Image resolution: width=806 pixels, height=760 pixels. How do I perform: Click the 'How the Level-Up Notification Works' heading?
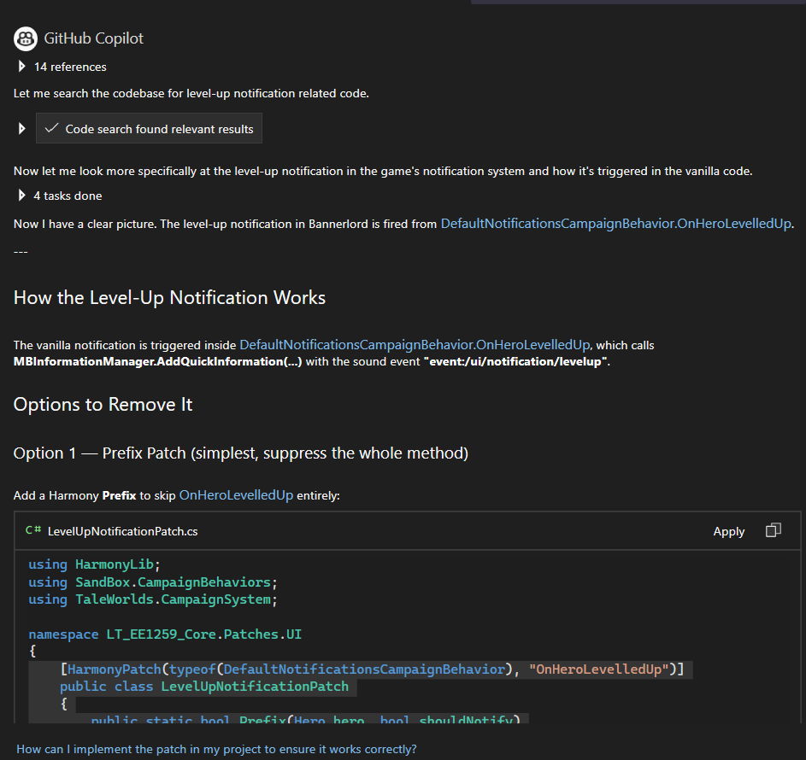pyautogui.click(x=169, y=298)
